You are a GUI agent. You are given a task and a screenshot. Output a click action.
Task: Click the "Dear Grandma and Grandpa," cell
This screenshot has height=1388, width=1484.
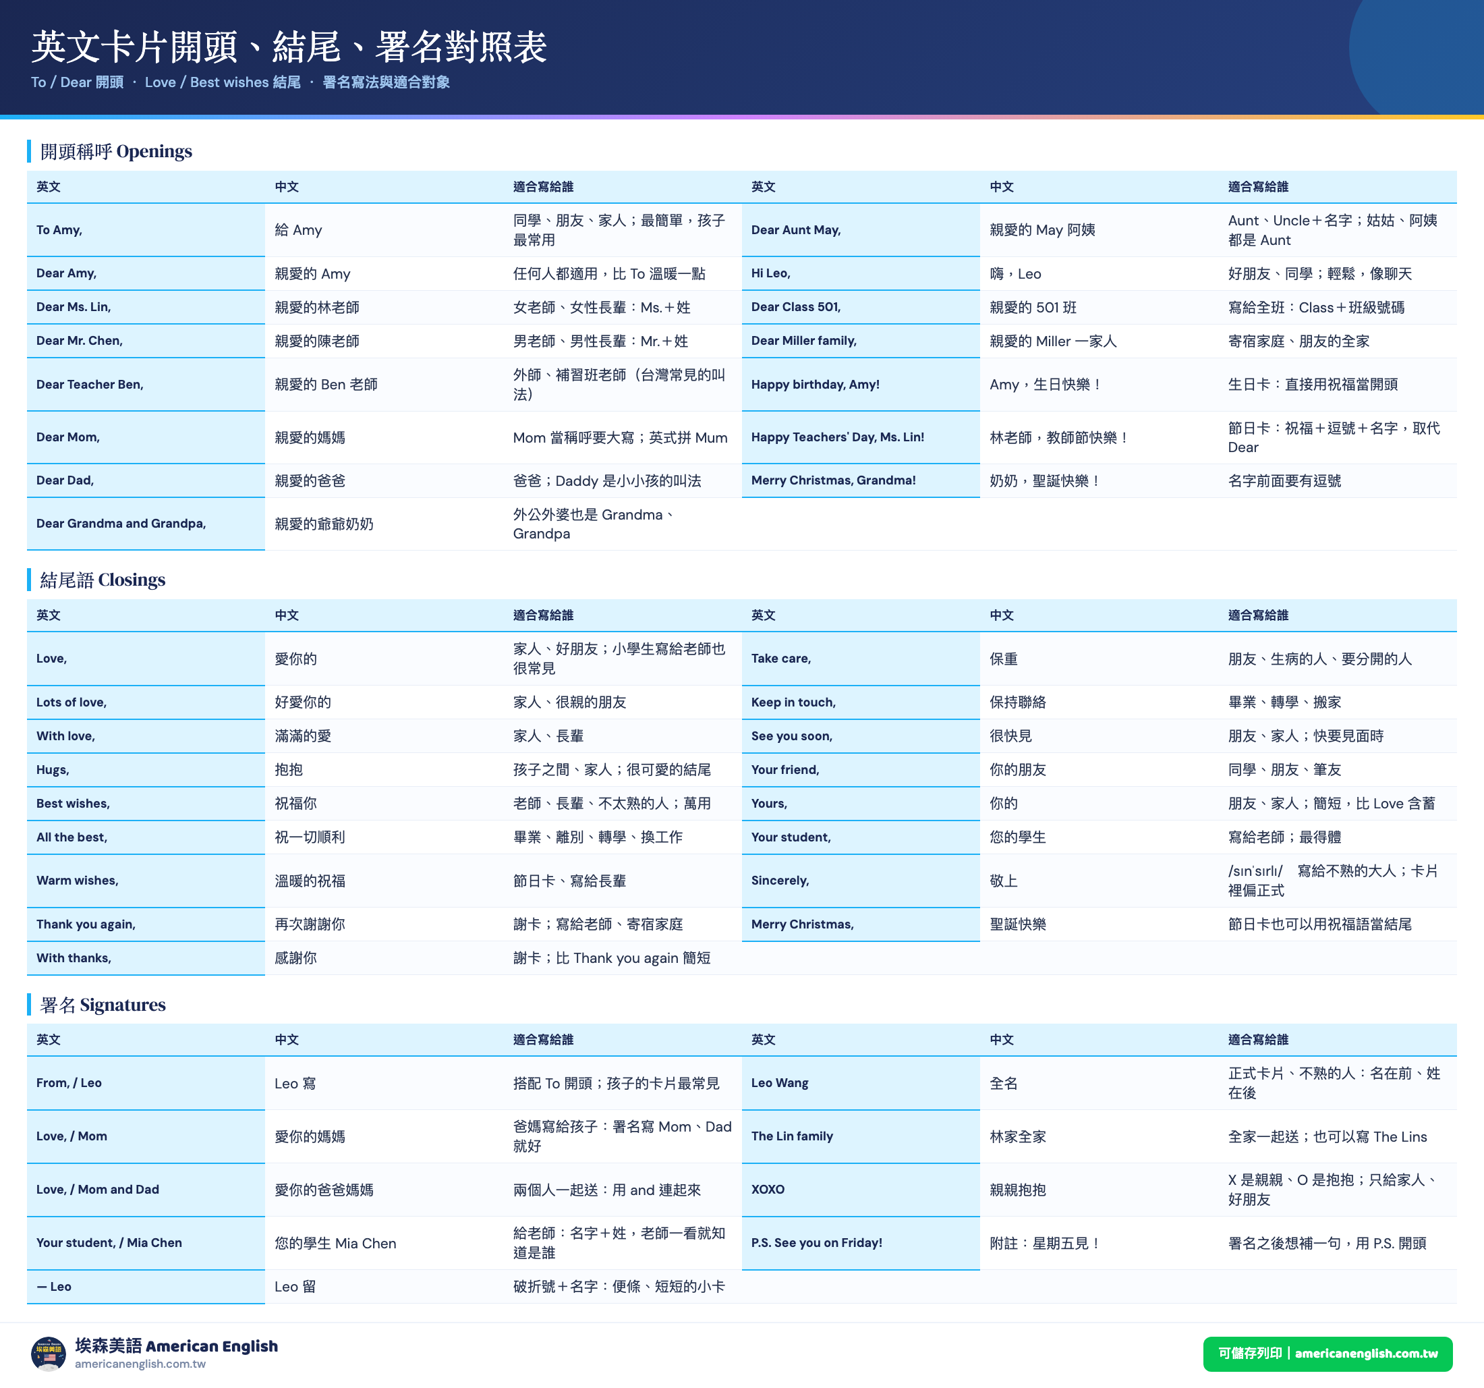[146, 524]
